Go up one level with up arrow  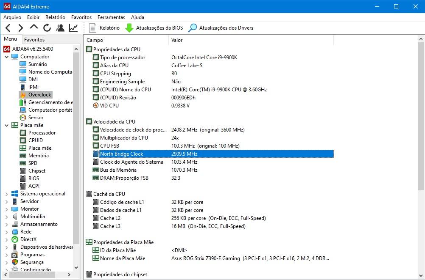click(34, 27)
